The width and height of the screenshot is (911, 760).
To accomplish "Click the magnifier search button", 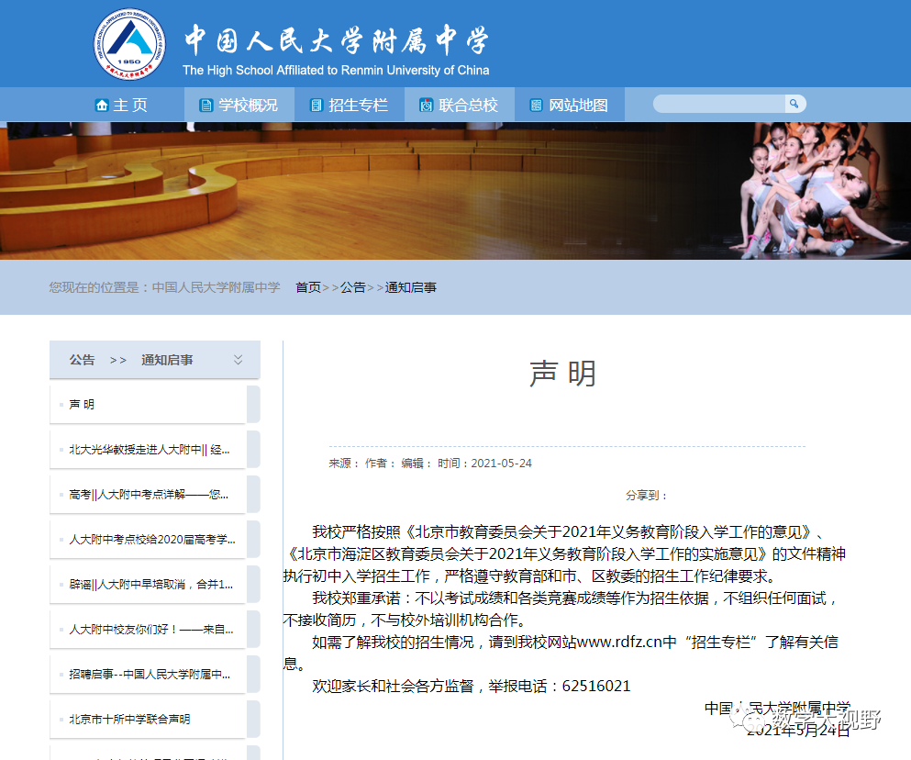I will [x=794, y=104].
